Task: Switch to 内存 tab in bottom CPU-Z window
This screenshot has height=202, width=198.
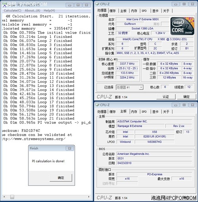Action: [x=134, y=112]
